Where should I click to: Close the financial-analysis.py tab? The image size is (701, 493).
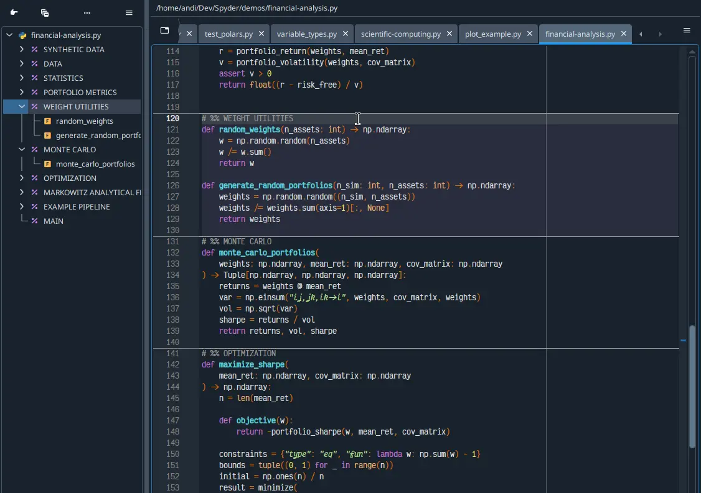[624, 34]
